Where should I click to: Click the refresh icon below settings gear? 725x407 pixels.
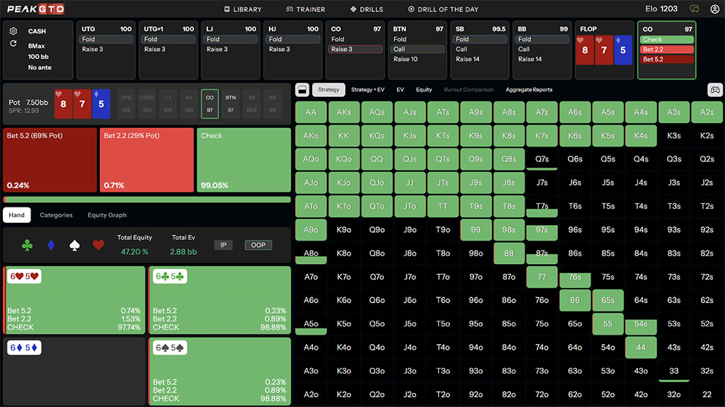pyautogui.click(x=13, y=44)
